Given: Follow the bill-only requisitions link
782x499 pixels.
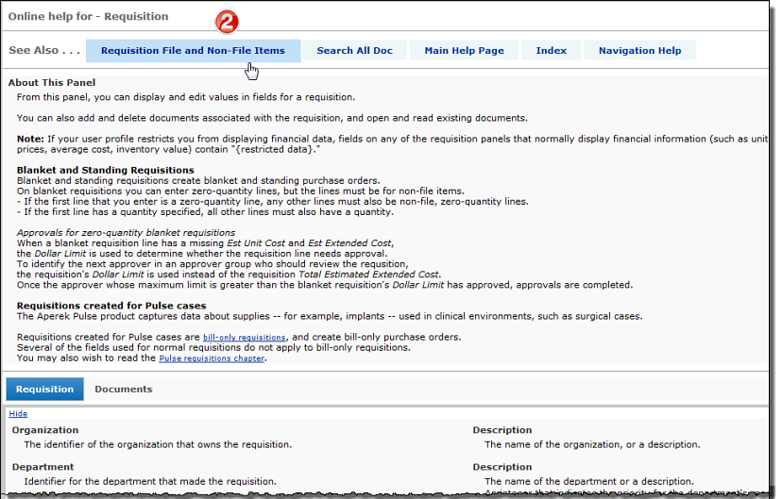Looking at the screenshot, I should click(x=244, y=338).
